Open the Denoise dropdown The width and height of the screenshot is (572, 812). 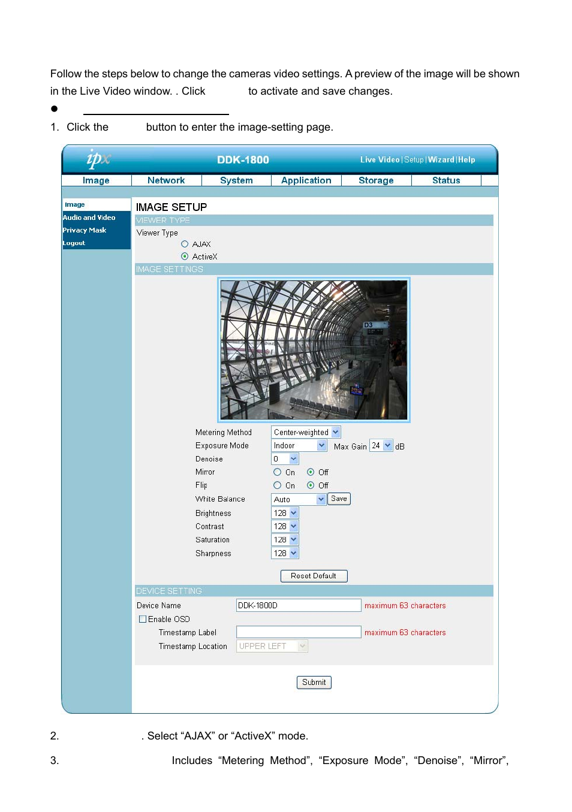285,459
